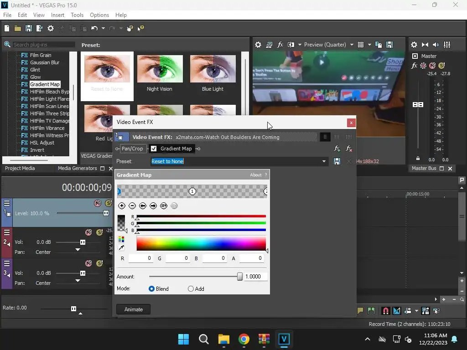
Task: Save preview snapshot to file icon
Action: (x=389, y=45)
